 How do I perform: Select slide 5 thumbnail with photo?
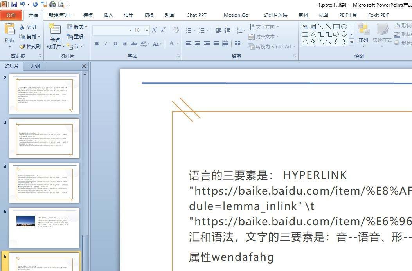coord(44,228)
